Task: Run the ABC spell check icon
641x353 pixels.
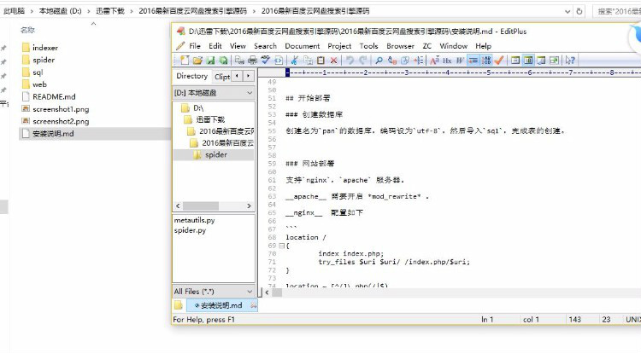Action: 265,61
